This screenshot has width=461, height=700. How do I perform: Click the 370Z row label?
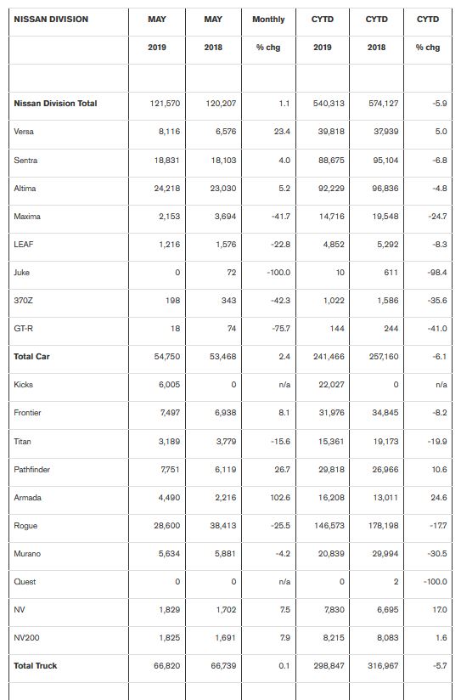23,301
